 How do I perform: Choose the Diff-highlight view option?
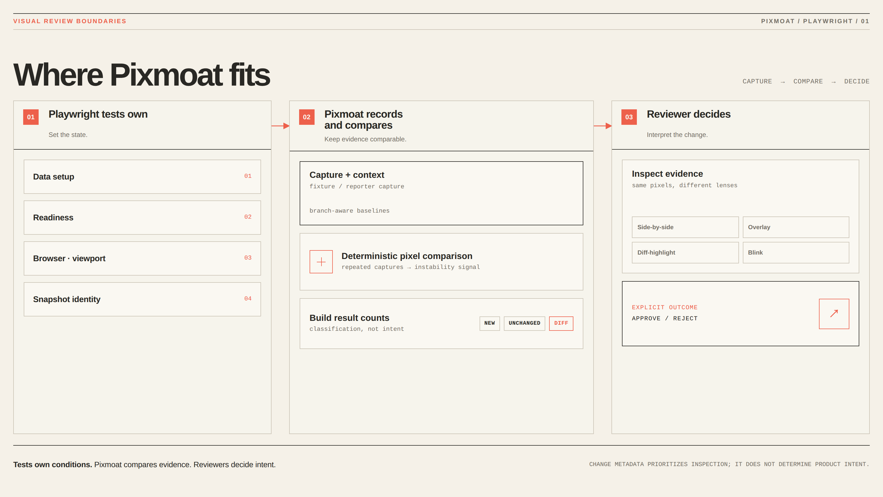click(685, 252)
